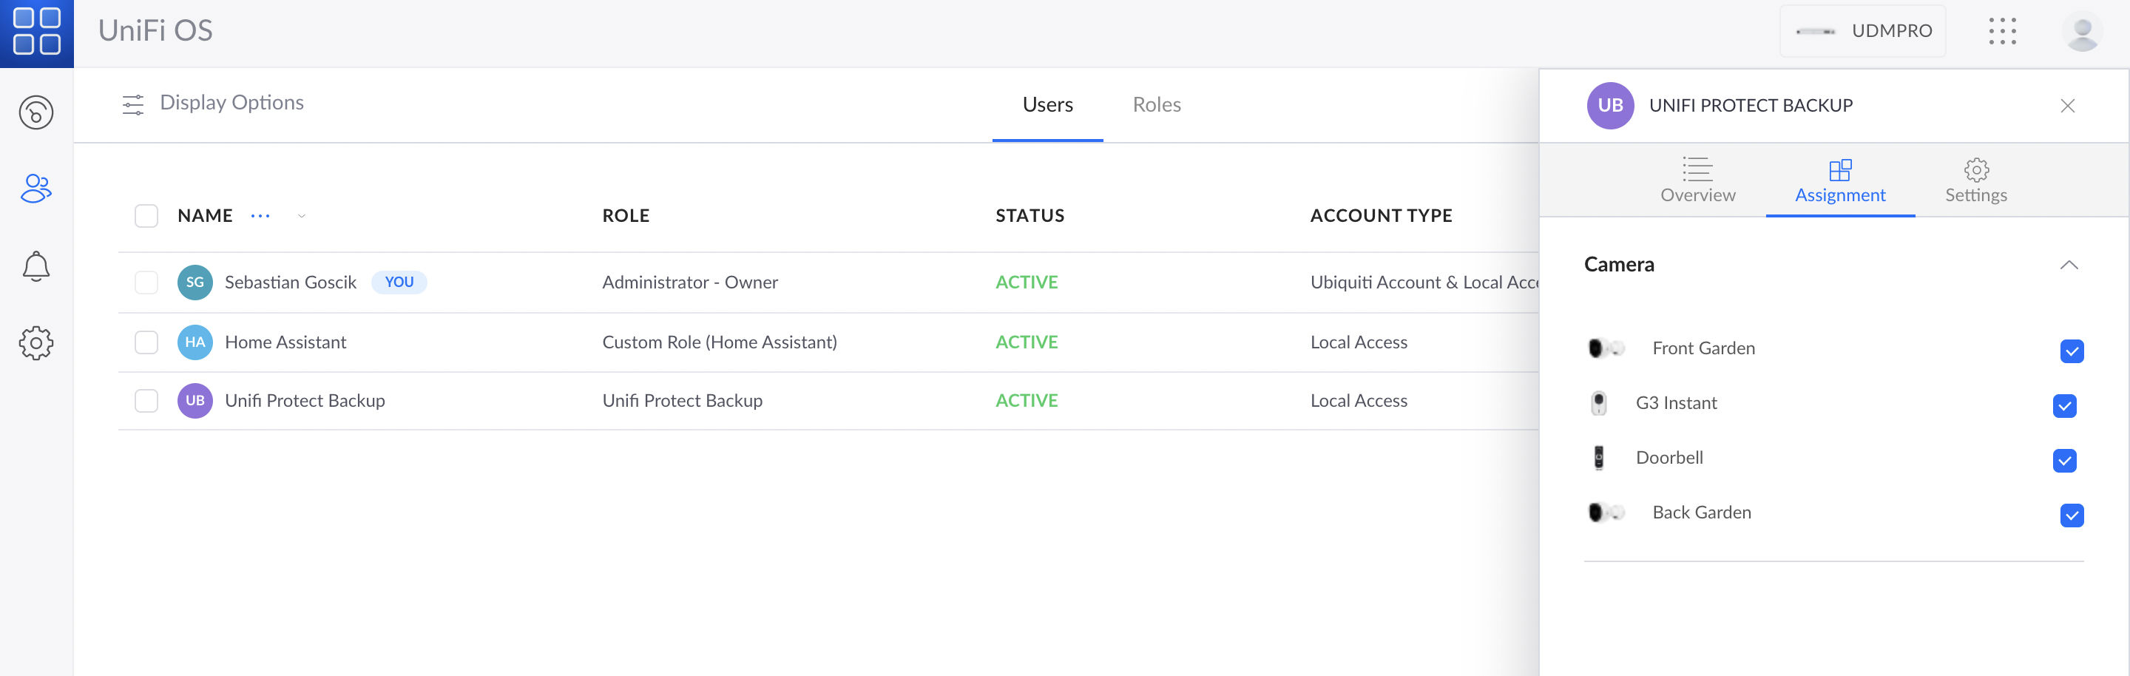Switch to the Roles tab
The image size is (2130, 676).
coord(1156,105)
